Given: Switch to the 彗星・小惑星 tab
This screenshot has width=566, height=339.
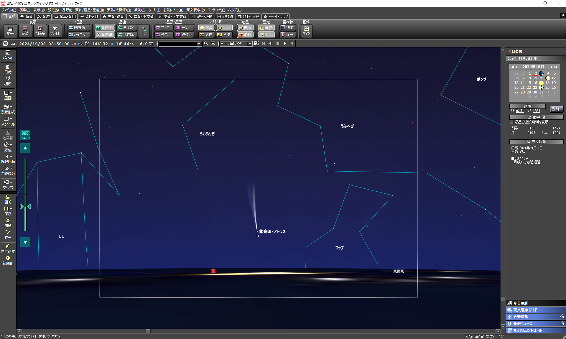Looking at the screenshot, I should [x=141, y=17].
